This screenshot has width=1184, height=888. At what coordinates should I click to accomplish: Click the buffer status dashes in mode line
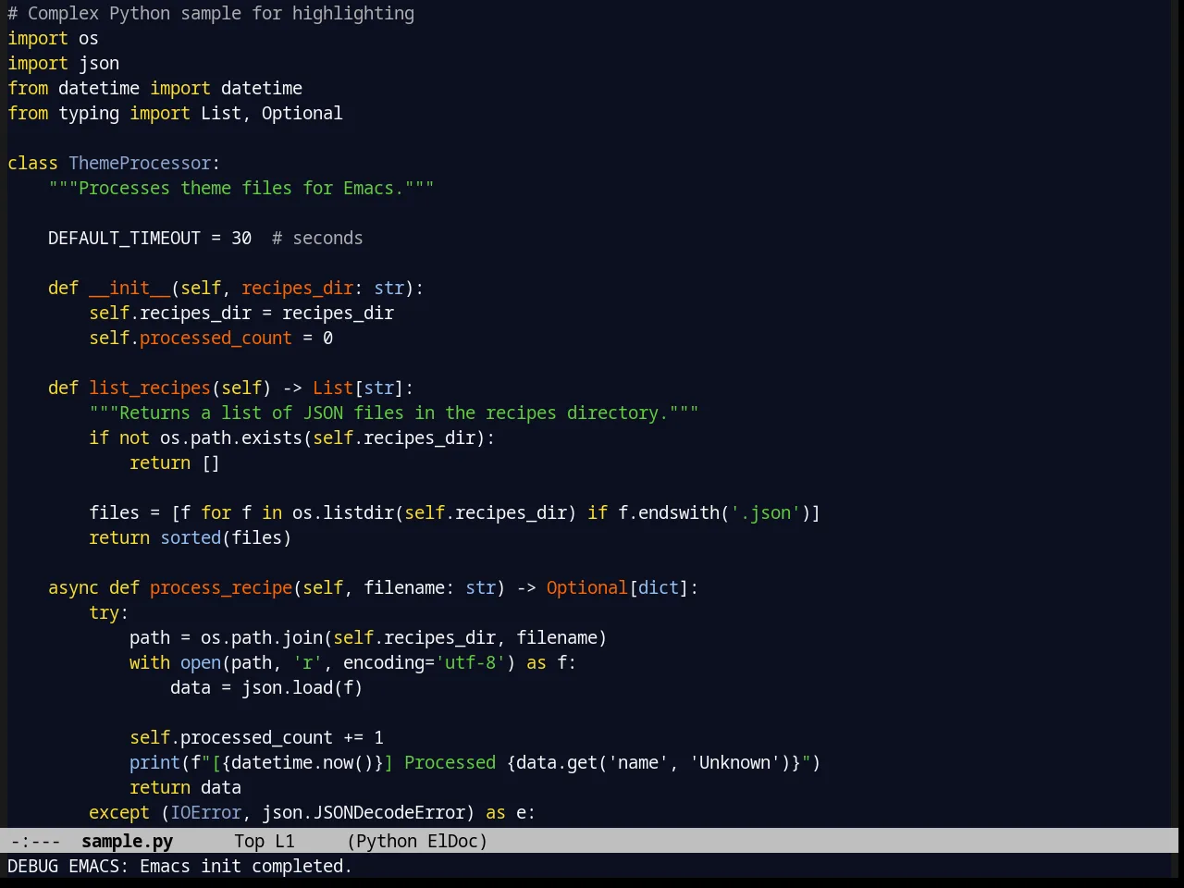pyautogui.click(x=35, y=841)
